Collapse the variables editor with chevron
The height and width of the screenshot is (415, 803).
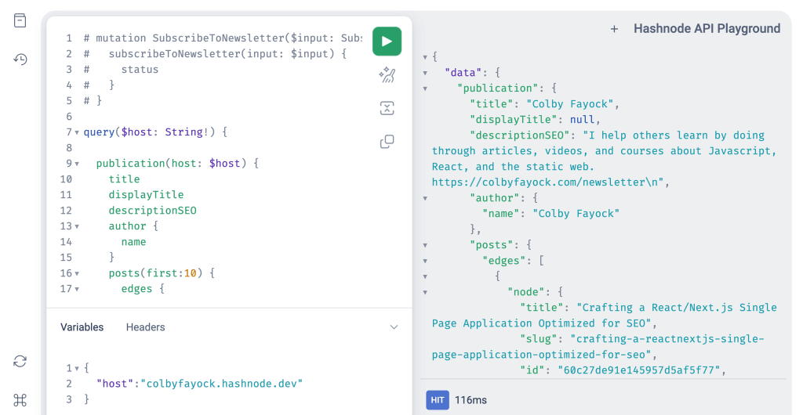coord(394,327)
